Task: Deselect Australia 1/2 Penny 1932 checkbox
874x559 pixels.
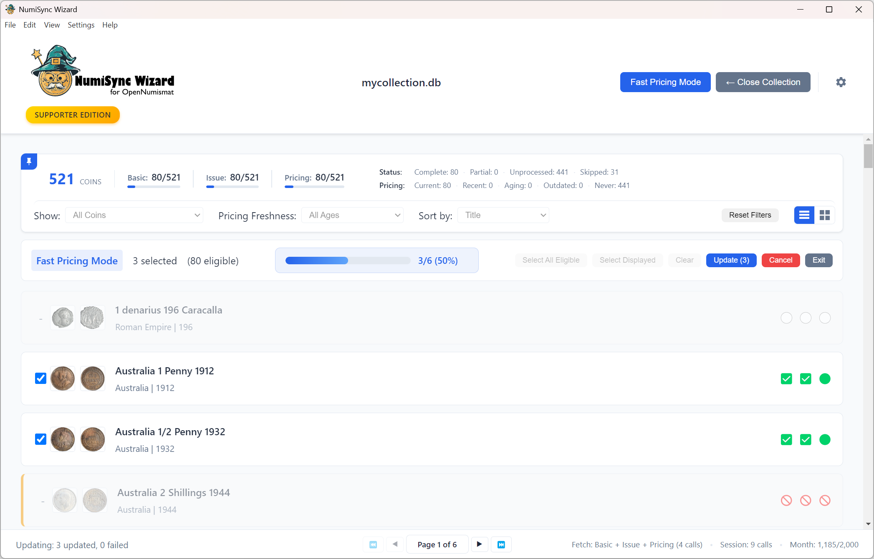Action: pyautogui.click(x=40, y=439)
